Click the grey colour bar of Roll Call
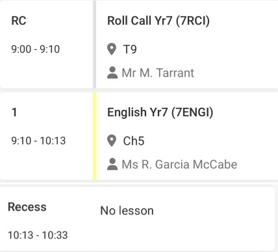 tap(95, 44)
